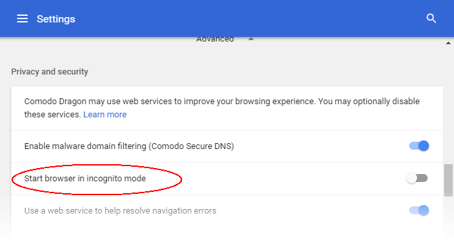Click the Enable malware domain filtering label
Image resolution: width=454 pixels, height=240 pixels.
[129, 146]
